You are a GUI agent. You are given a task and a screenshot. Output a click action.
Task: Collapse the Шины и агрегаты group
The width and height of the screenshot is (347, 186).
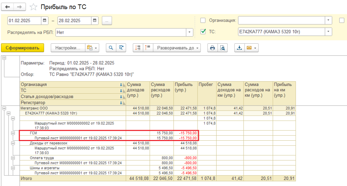click(x=13, y=168)
